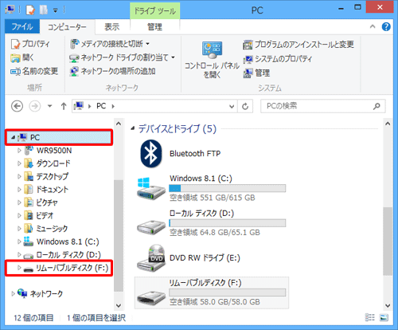The image size is (398, 330).
Task: Open recent locations dropdown arrow
Action: pyautogui.click(x=49, y=106)
